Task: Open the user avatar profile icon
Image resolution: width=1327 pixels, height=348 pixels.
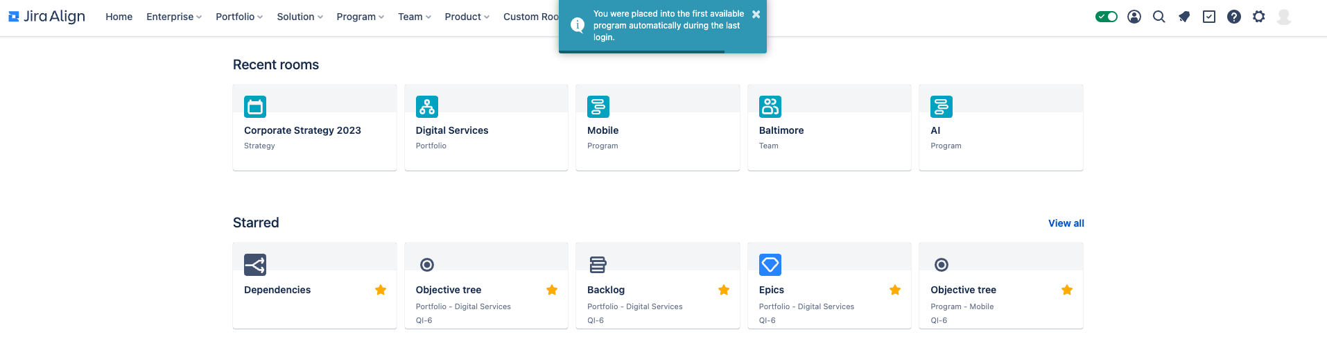Action: (1284, 17)
